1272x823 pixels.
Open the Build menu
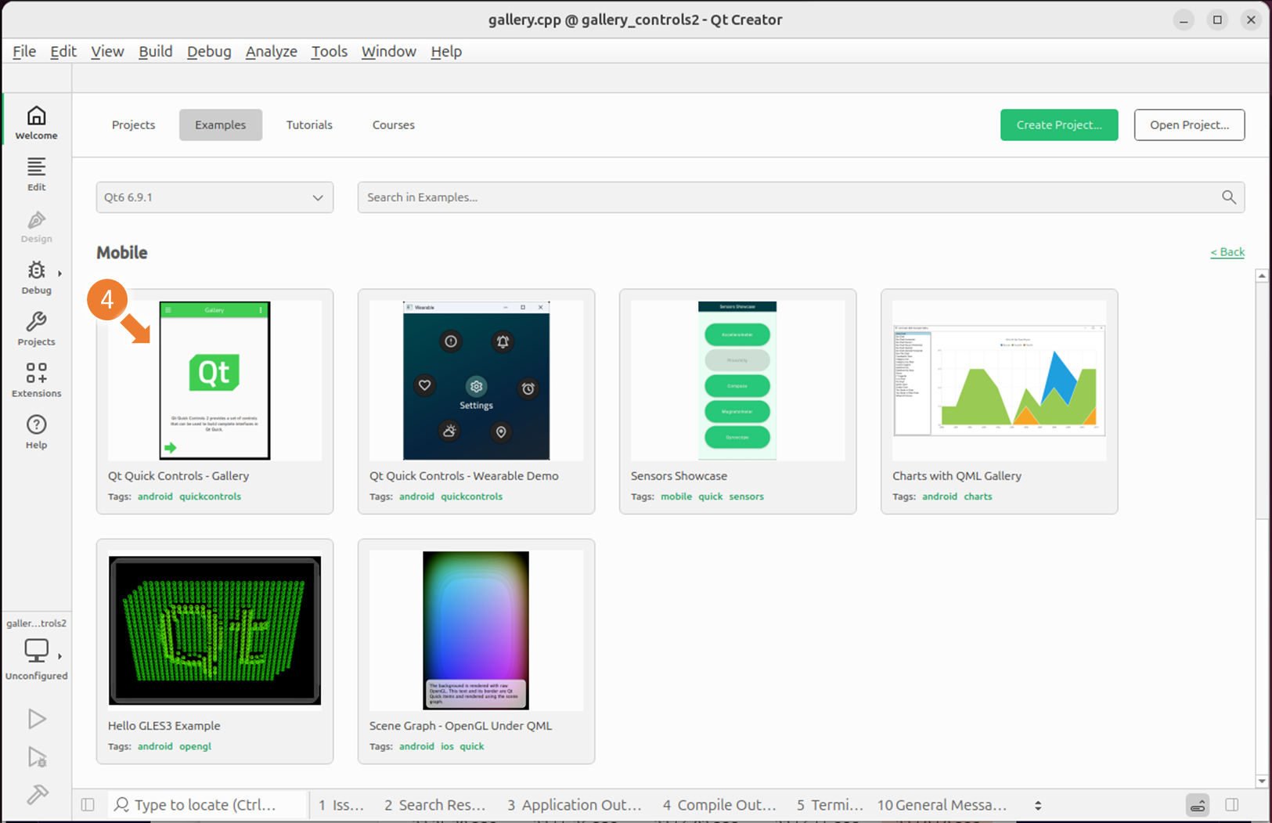click(x=155, y=52)
